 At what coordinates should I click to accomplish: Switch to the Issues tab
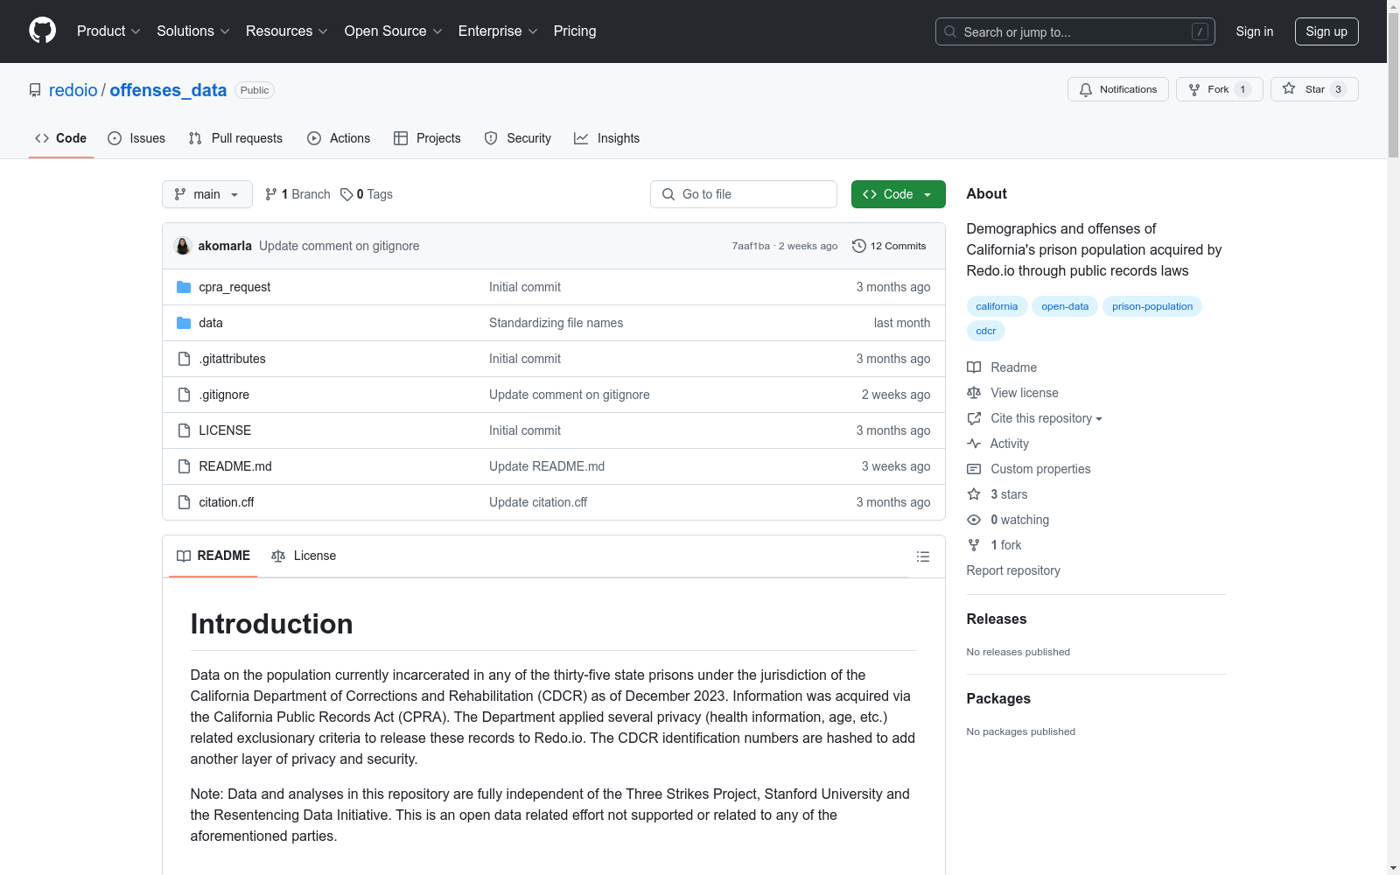[x=136, y=138]
